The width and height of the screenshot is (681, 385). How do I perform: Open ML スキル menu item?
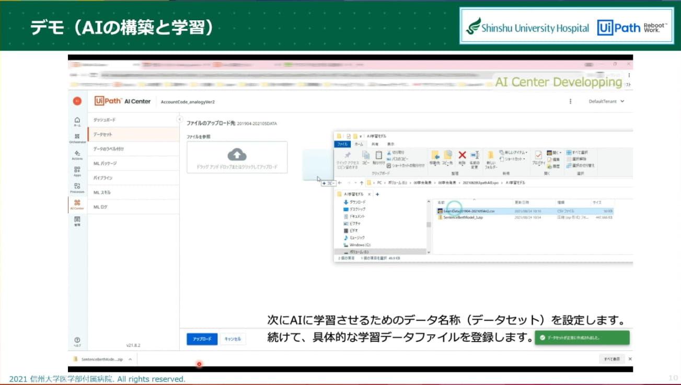[133, 192]
